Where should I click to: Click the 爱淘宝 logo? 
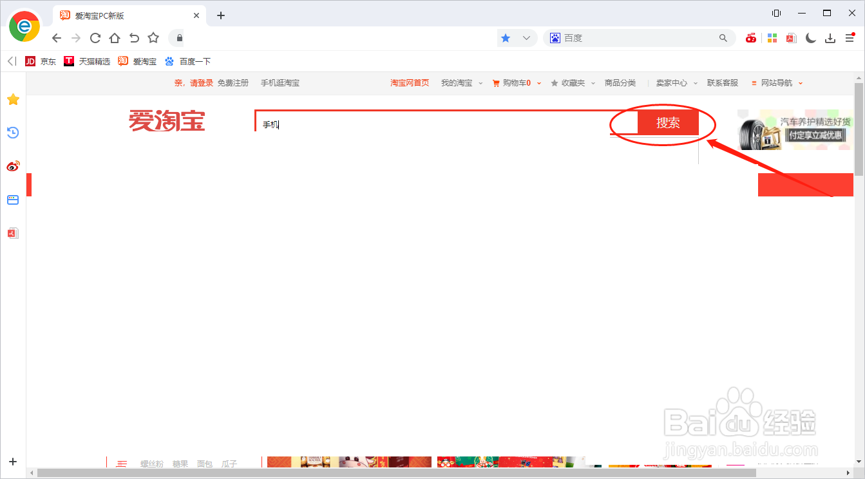click(167, 121)
